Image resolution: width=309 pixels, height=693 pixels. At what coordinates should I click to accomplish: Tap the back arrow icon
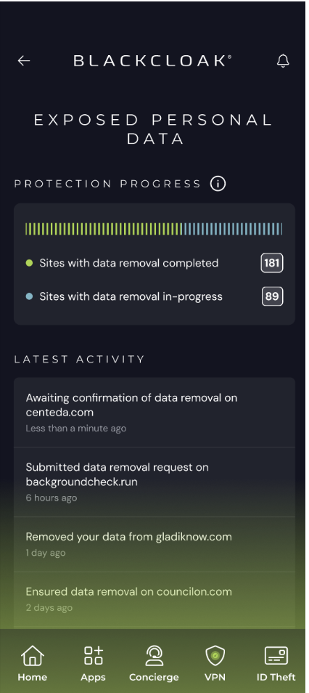pyautogui.click(x=24, y=61)
